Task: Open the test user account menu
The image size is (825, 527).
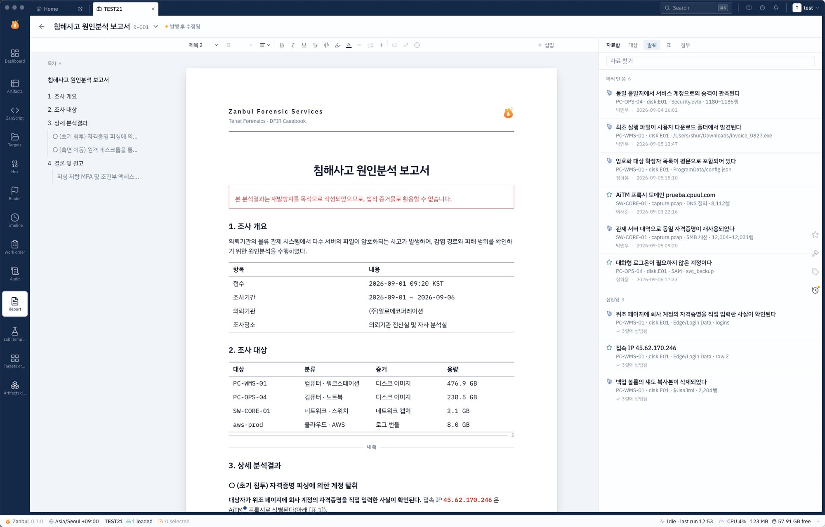Action: tap(806, 8)
